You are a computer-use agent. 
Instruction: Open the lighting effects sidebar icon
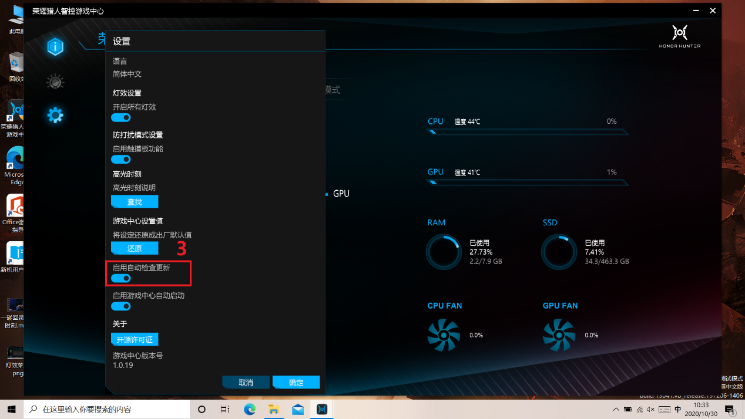coord(55,82)
